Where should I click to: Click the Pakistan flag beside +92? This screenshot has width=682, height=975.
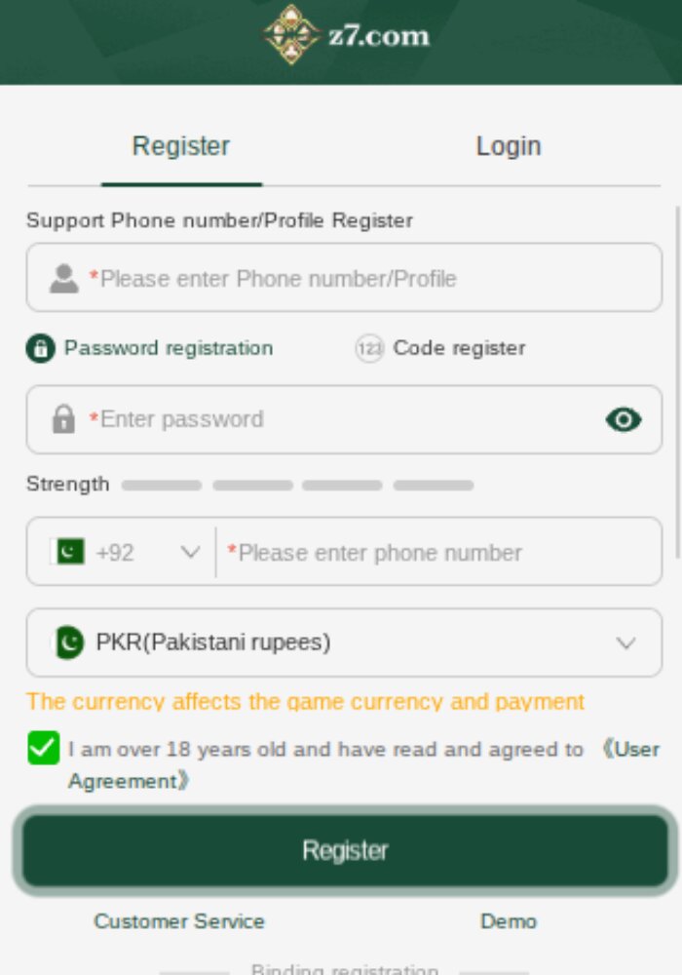69,552
